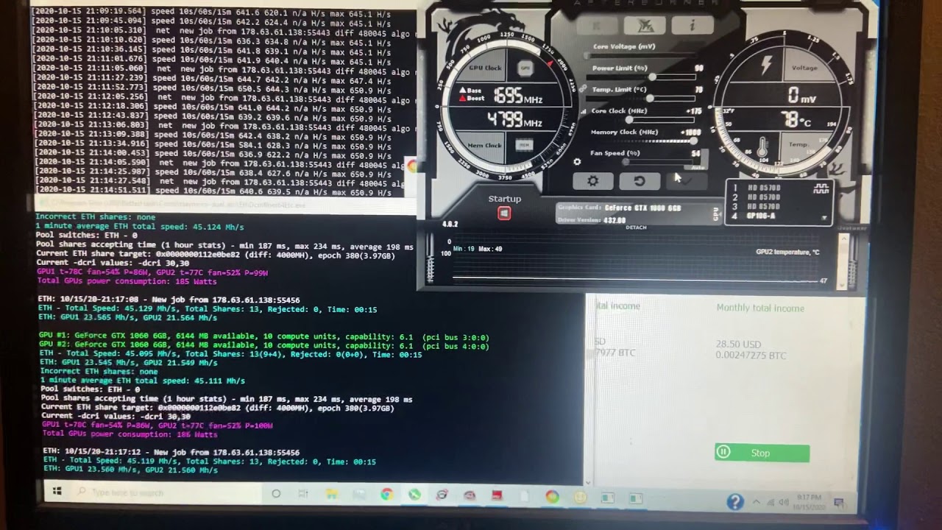Click the Core Clock +175 value
Viewport: 942px width, 530px height.
(x=694, y=111)
